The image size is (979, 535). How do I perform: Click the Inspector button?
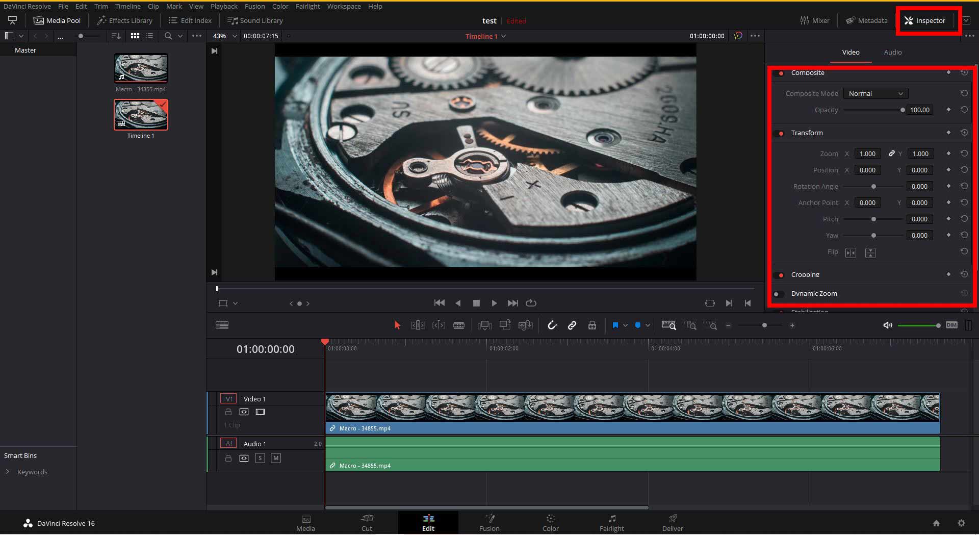[927, 20]
